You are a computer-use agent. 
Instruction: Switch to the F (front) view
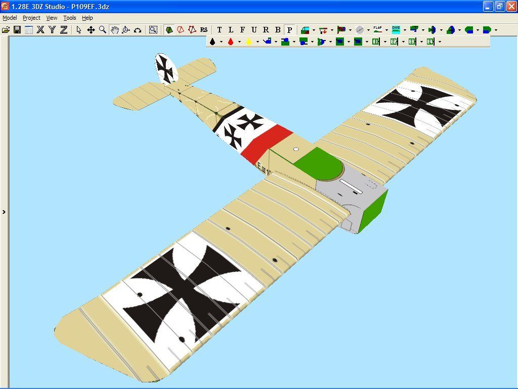tap(242, 30)
